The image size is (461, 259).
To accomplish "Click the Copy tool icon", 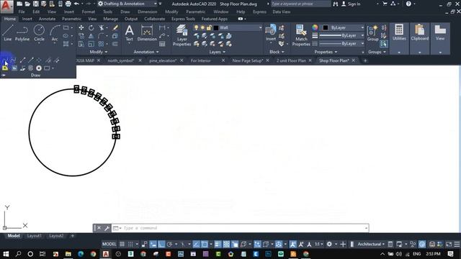I will click(81, 36).
